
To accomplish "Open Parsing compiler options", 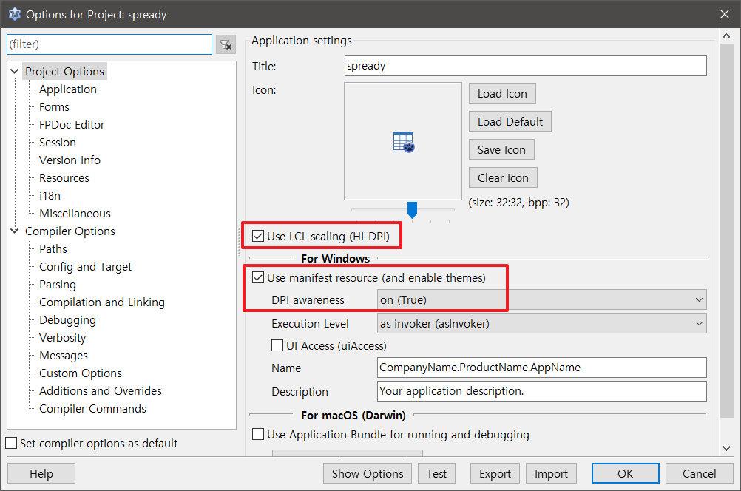I will (58, 285).
